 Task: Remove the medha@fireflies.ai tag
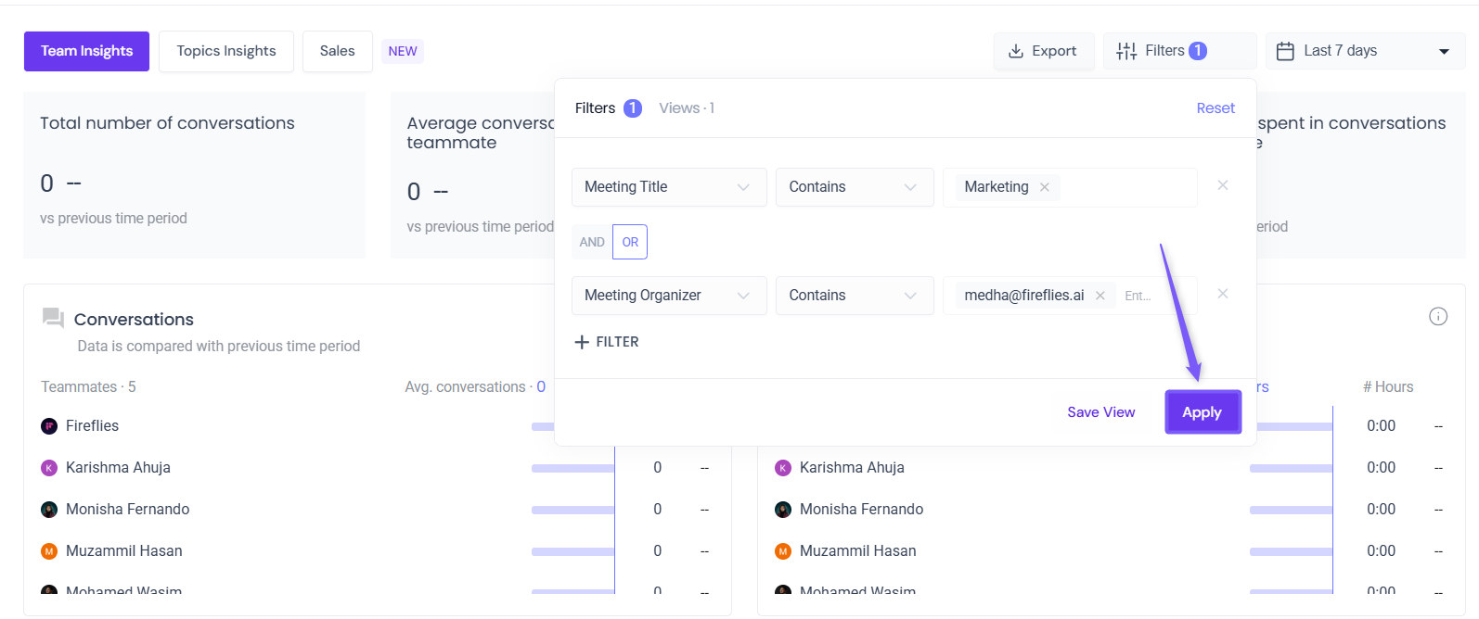point(1100,296)
